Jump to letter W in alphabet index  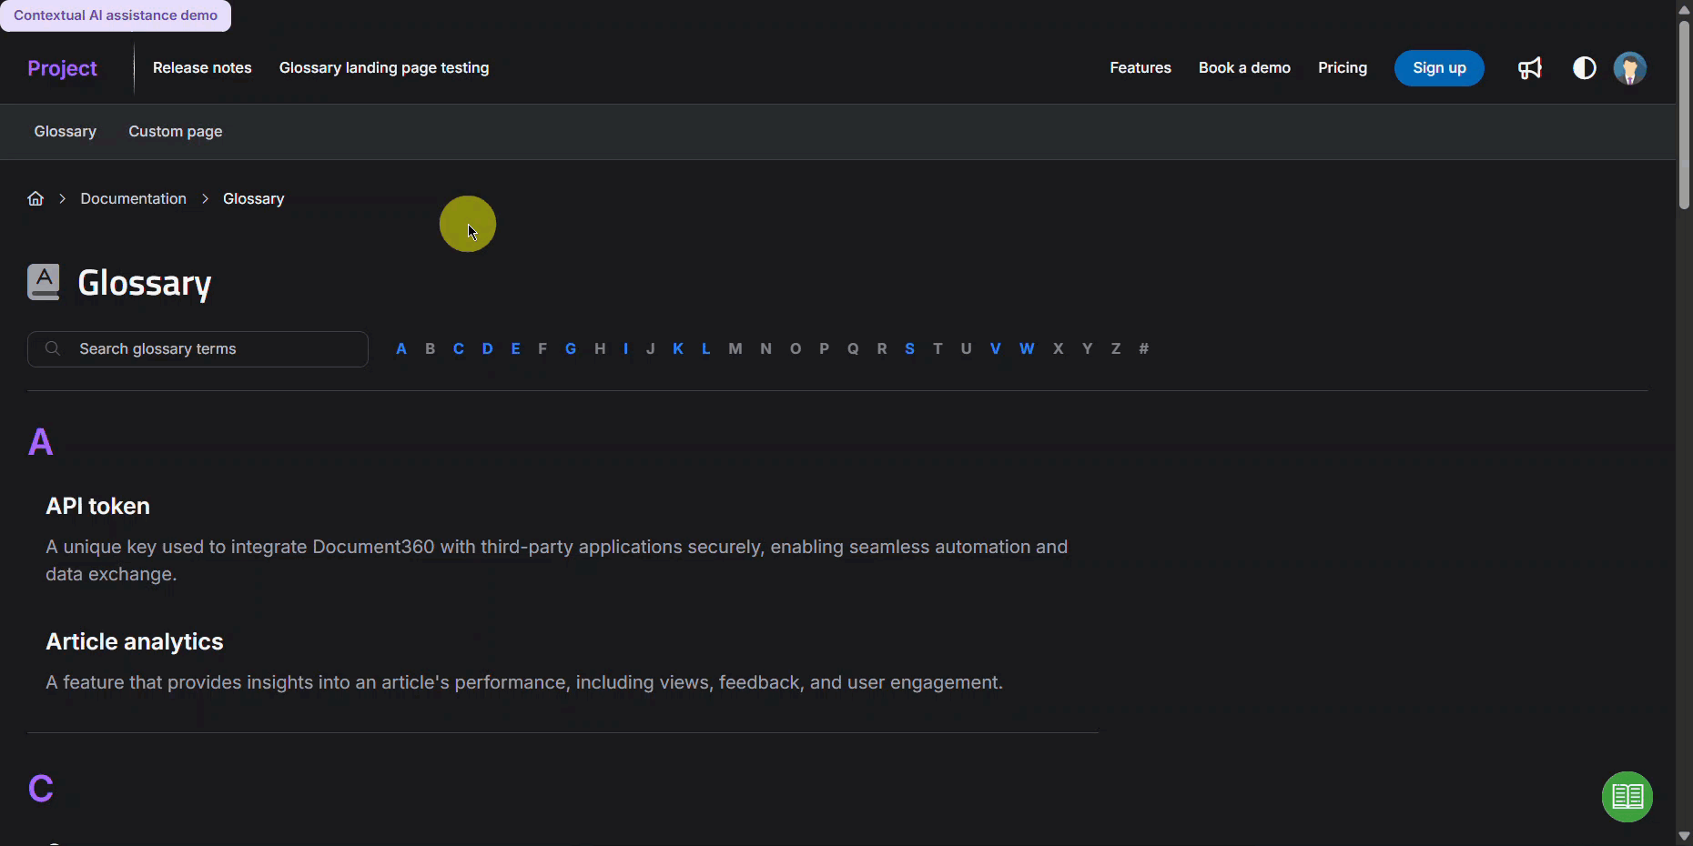[1026, 348]
